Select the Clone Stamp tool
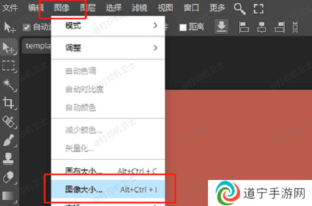The image size is (312, 206). coord(8,159)
